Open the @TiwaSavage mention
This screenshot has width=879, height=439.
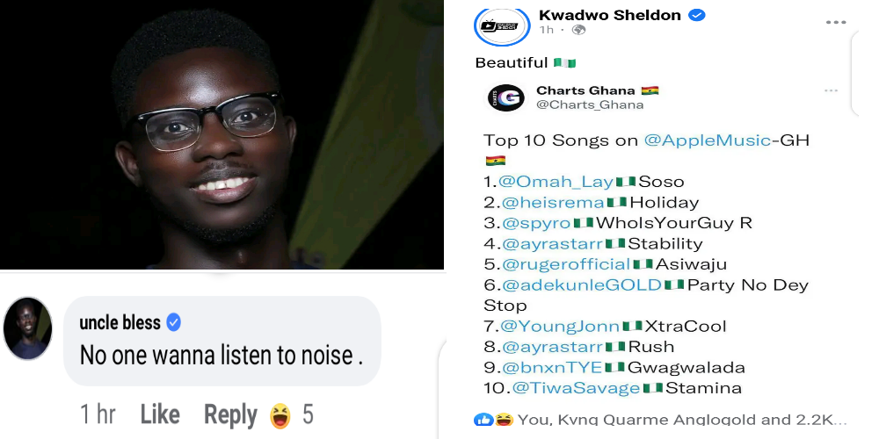point(576,387)
